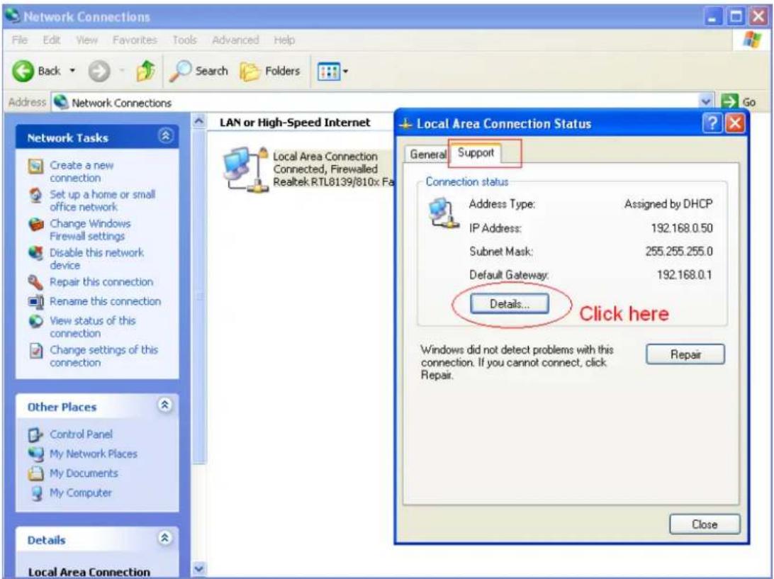Viewport: 774px width, 579px height.
Task: Open Search from the toolbar
Action: 199,72
